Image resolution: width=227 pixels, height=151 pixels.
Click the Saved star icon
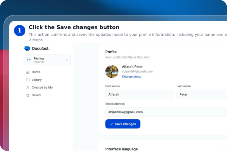pos(28,95)
